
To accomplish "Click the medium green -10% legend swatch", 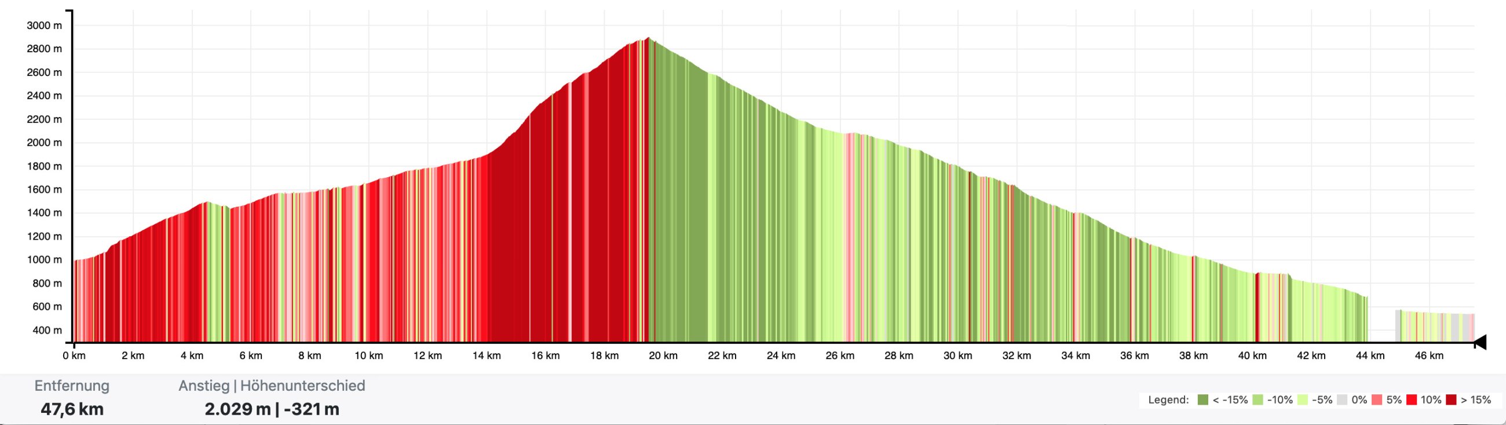I will coord(1258,400).
